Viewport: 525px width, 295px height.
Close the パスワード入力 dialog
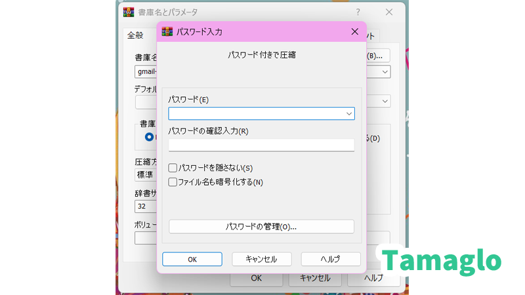click(354, 31)
